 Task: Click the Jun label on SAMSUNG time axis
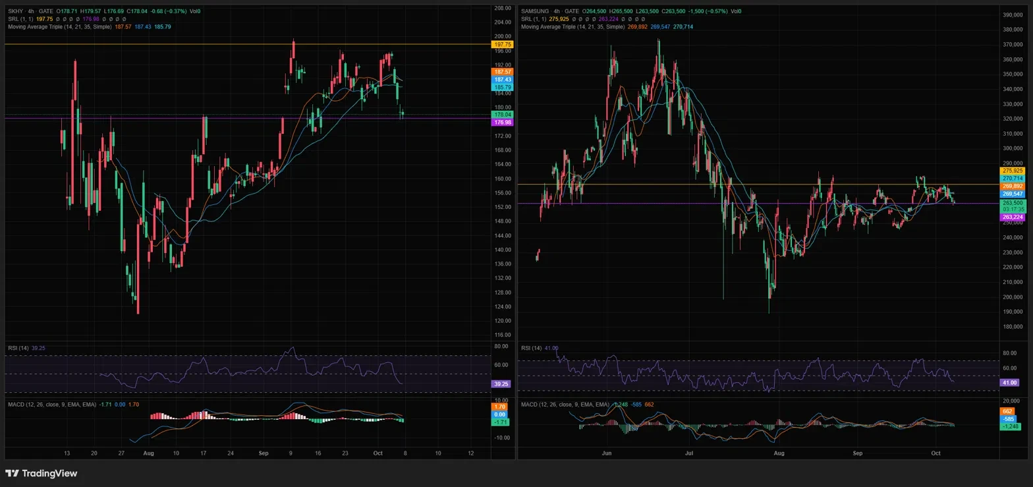tap(607, 453)
